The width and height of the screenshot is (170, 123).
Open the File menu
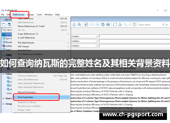pyautogui.click(x=3, y=15)
